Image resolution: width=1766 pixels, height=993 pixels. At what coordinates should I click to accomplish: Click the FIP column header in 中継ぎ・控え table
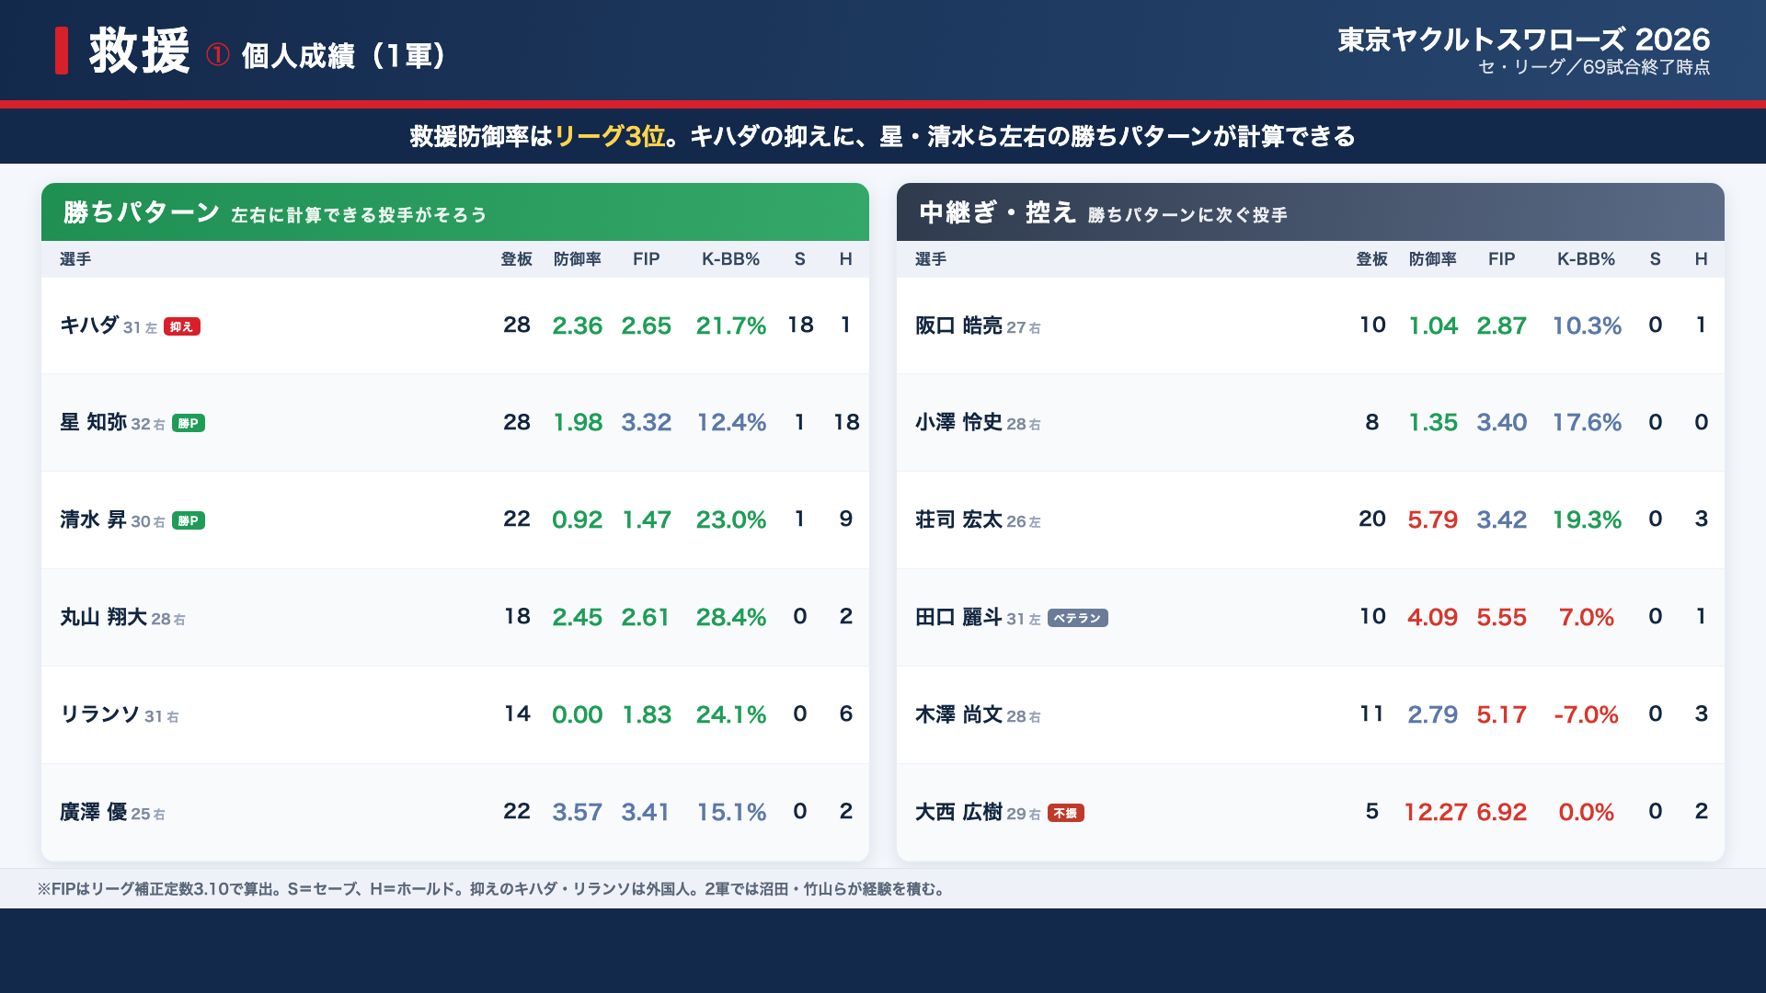click(x=1501, y=259)
